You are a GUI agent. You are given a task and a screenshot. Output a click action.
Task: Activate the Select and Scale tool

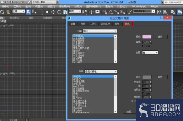click(65, 12)
